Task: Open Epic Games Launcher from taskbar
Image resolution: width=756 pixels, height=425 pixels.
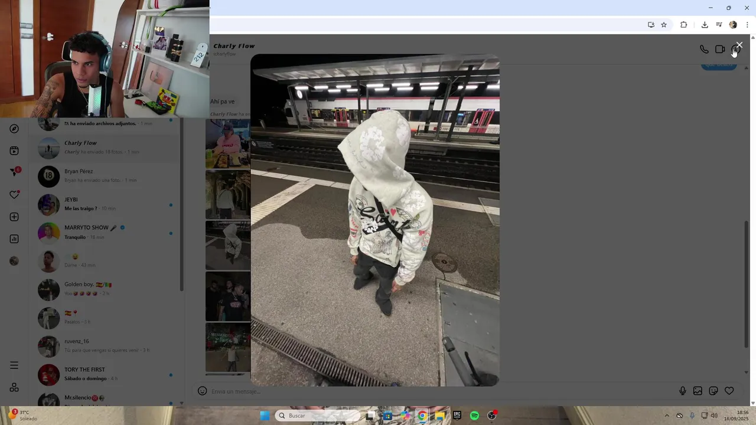Action: point(457,416)
